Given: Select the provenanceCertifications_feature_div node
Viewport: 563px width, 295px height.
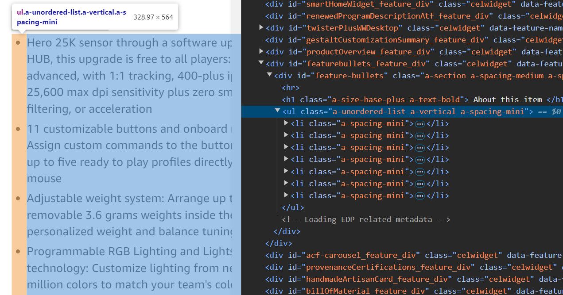Looking at the screenshot, I should click(414, 267).
